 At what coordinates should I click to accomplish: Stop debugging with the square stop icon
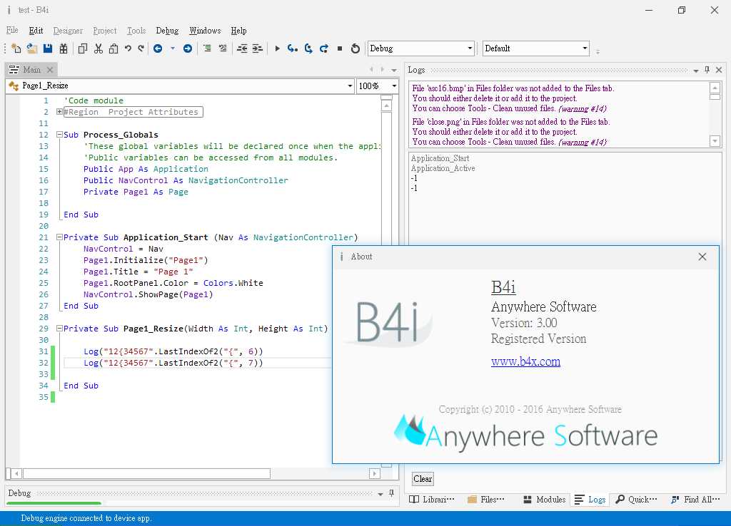tap(340, 48)
